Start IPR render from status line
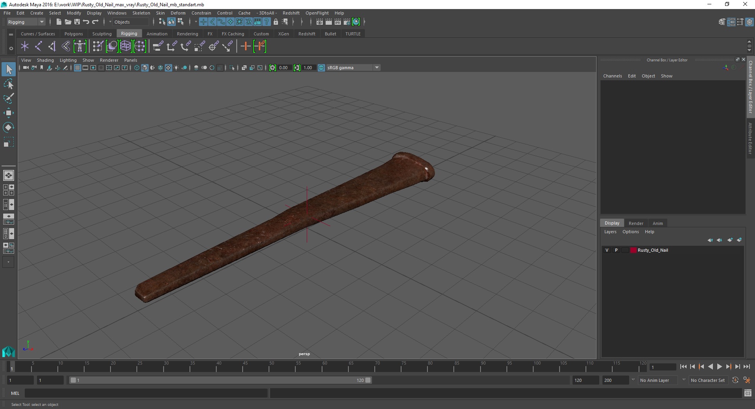 click(x=338, y=22)
